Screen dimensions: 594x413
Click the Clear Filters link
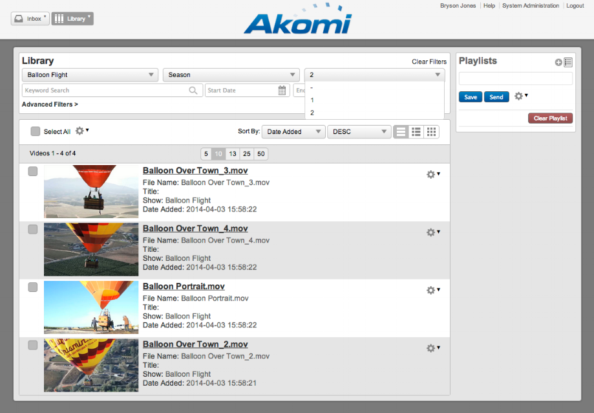click(x=429, y=61)
